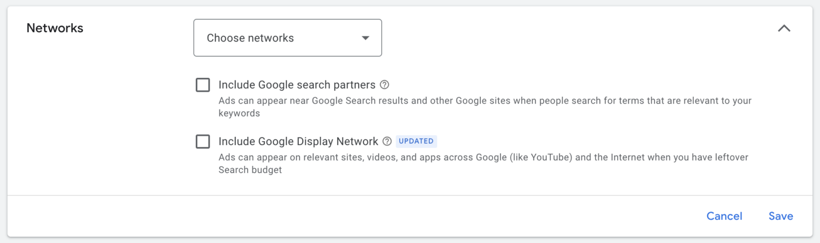
Task: Open help icon beside Google Display Network
Action: [x=387, y=141]
